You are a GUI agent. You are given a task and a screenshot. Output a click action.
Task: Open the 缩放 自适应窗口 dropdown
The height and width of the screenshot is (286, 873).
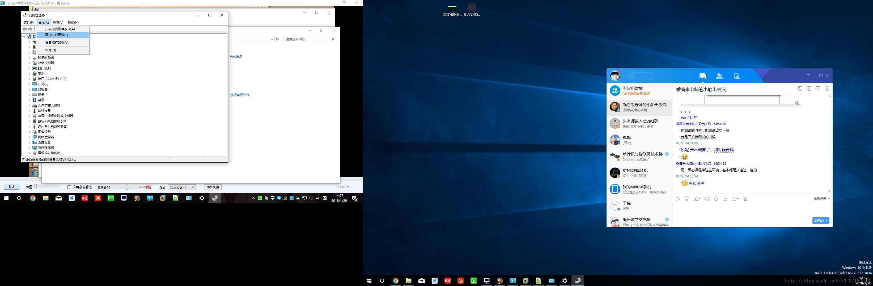click(x=182, y=187)
